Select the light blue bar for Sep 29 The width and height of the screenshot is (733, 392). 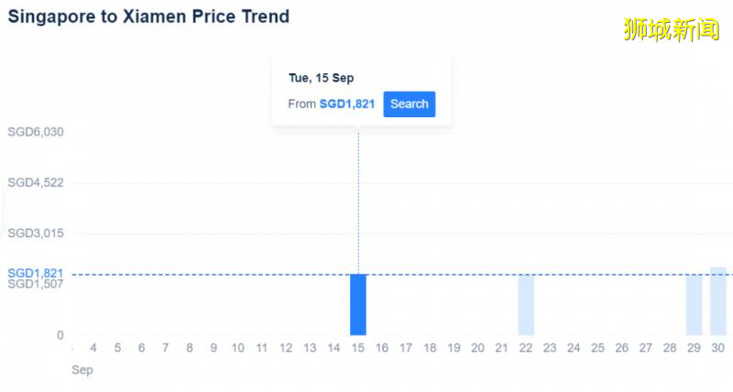[x=694, y=305]
